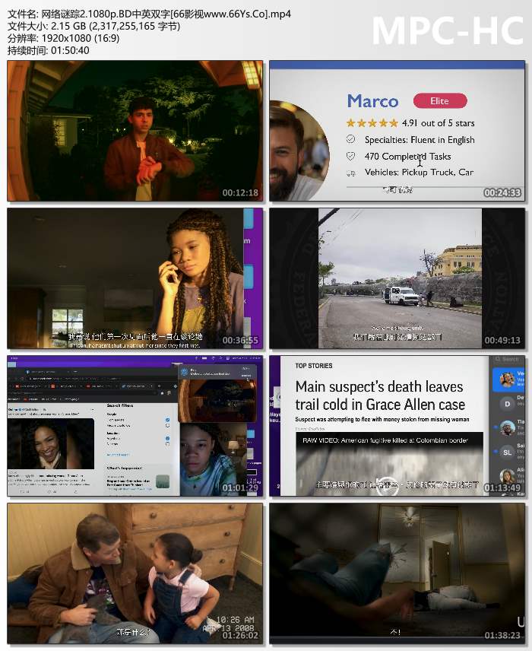The width and height of the screenshot is (532, 651).
Task: Select the 'SL' avatar in contacts sidebar
Action: [507, 453]
